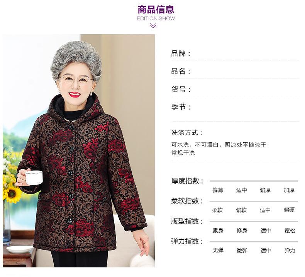Select 无弹 on elasticity scale
This screenshot has height=277, width=305.
pyautogui.click(x=218, y=250)
